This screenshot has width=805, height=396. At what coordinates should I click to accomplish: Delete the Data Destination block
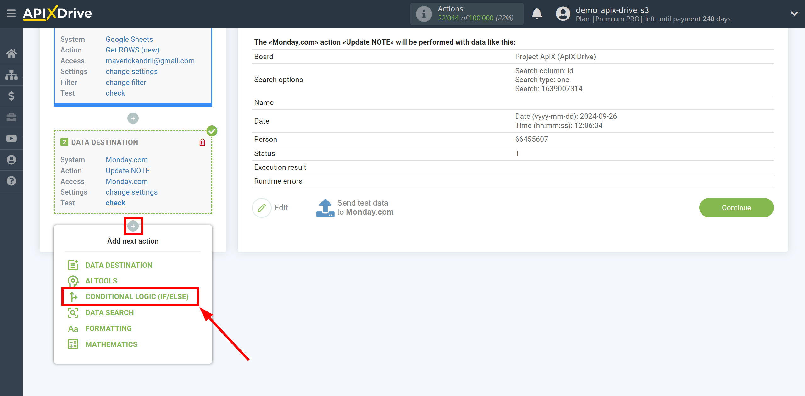202,142
